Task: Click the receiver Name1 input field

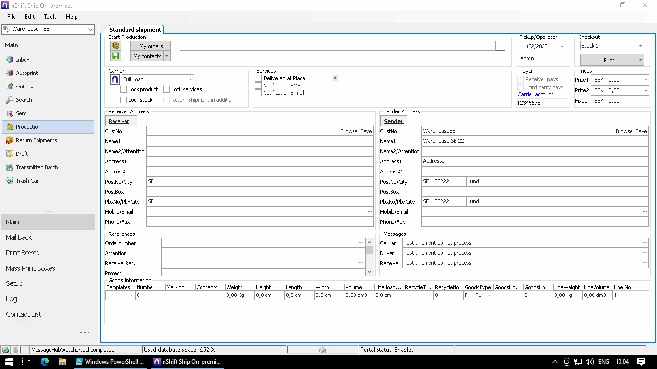Action: coord(260,141)
